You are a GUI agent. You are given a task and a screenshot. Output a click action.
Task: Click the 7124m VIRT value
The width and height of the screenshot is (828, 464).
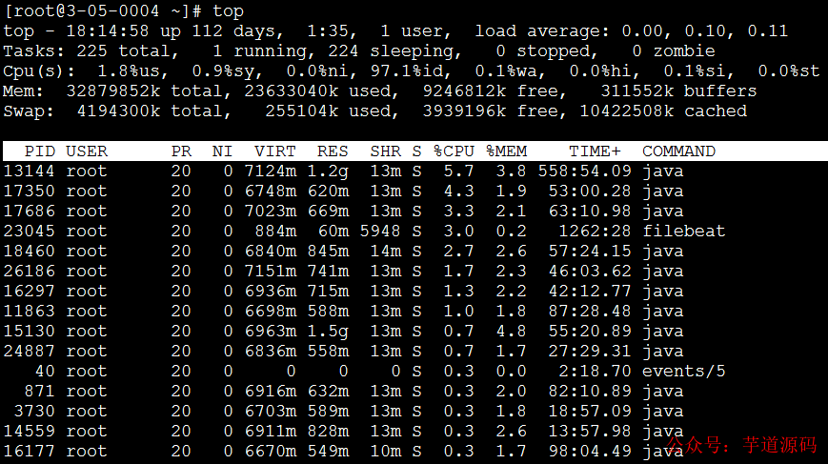click(271, 171)
